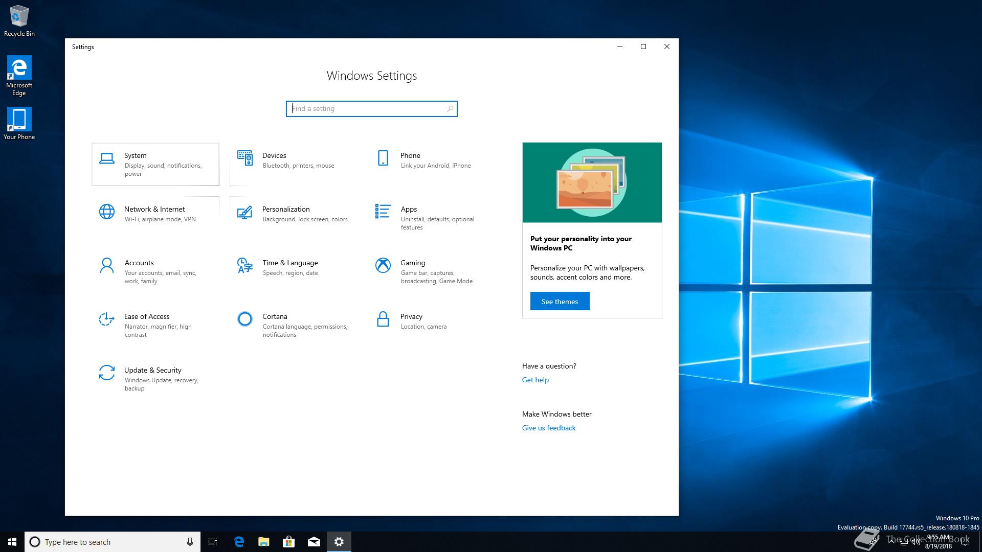This screenshot has height=552, width=982.
Task: Choose the Apps label
Action: 409,209
